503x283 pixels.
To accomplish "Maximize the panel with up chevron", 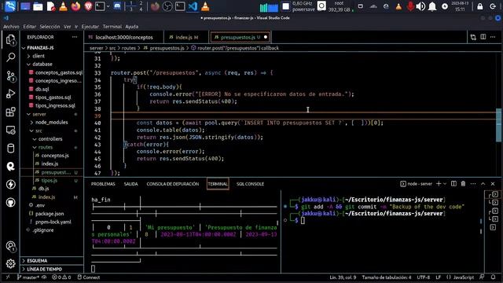I will [x=483, y=184].
